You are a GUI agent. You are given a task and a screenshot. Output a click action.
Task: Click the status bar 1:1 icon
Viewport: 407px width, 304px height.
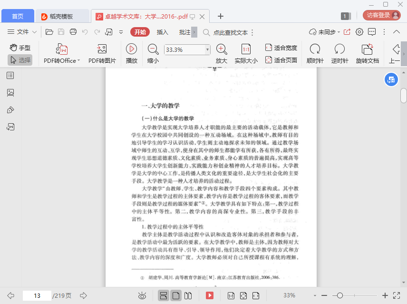[231, 295]
